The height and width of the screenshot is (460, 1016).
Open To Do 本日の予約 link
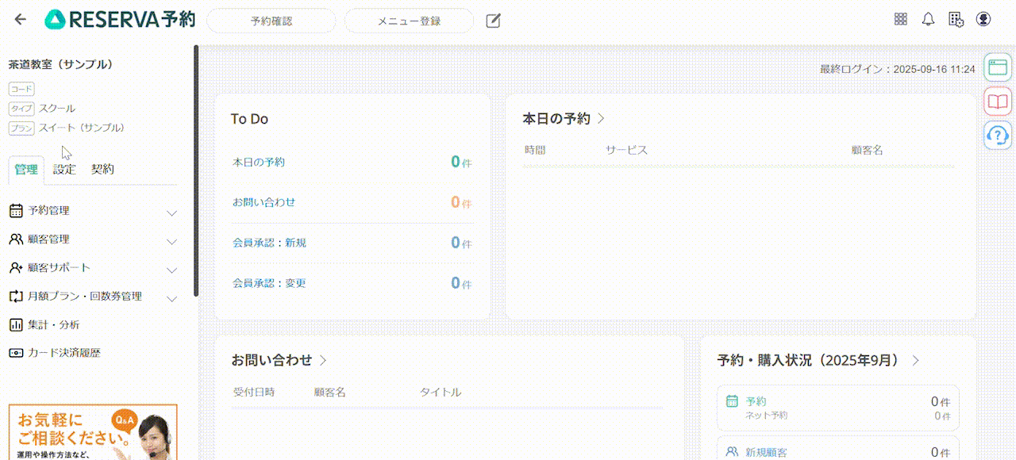point(259,162)
